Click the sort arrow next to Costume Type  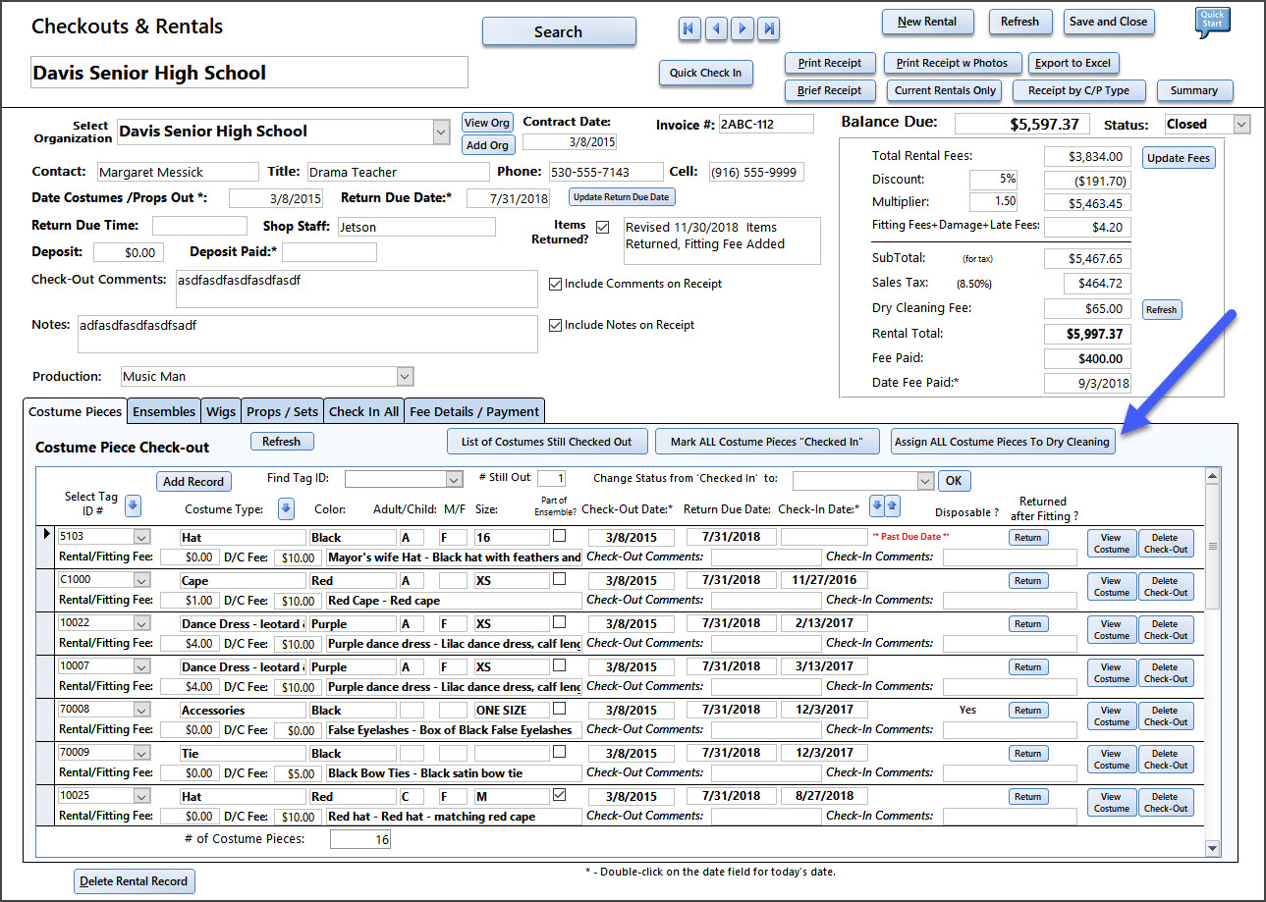tap(286, 508)
